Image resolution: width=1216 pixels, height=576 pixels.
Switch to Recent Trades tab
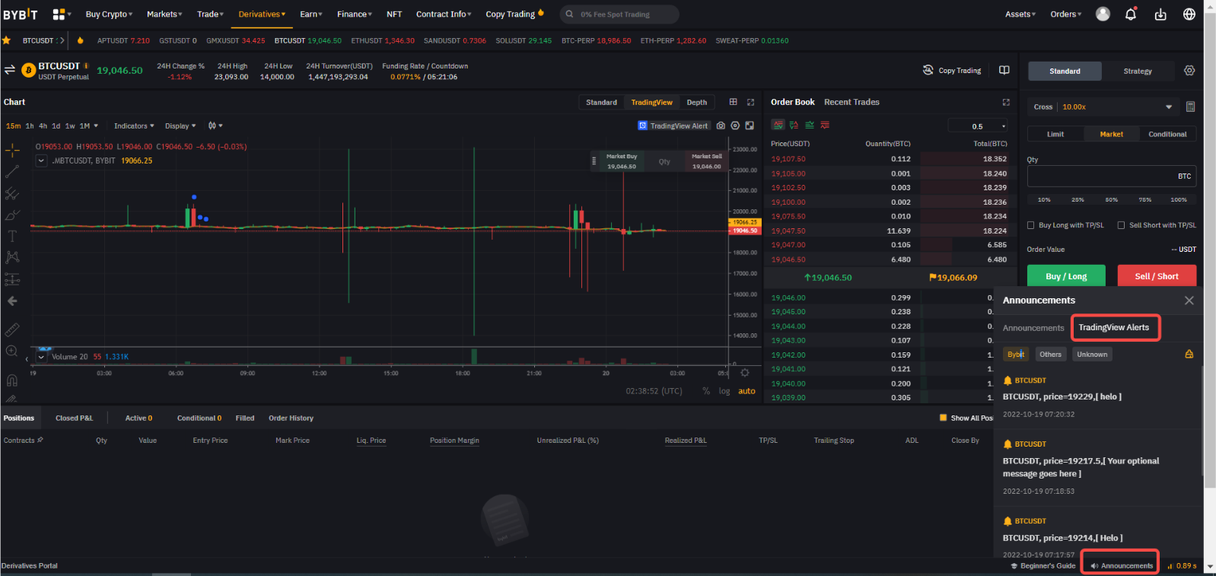852,102
